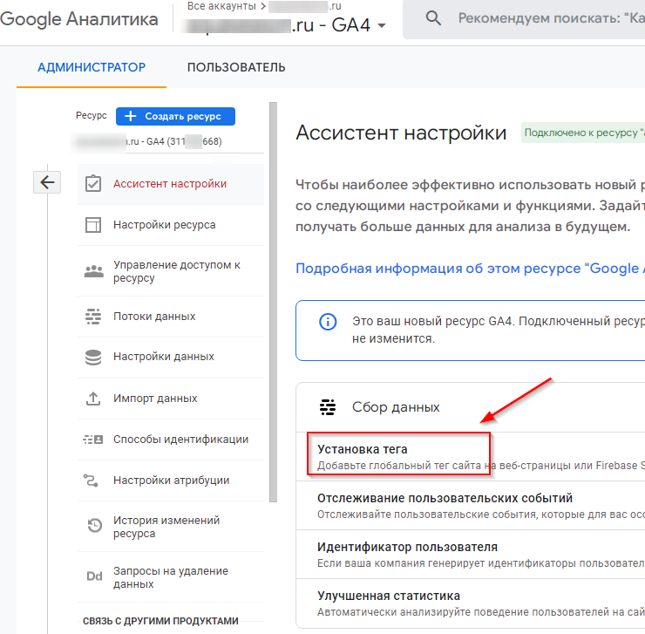The image size is (645, 634).
Task: Click the Setup Assistant checklist icon
Action: pos(93,184)
